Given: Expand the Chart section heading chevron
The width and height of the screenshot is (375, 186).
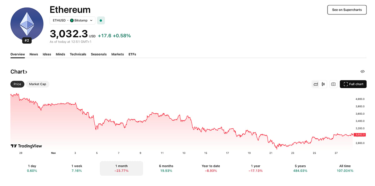Looking at the screenshot, I should 26,72.
